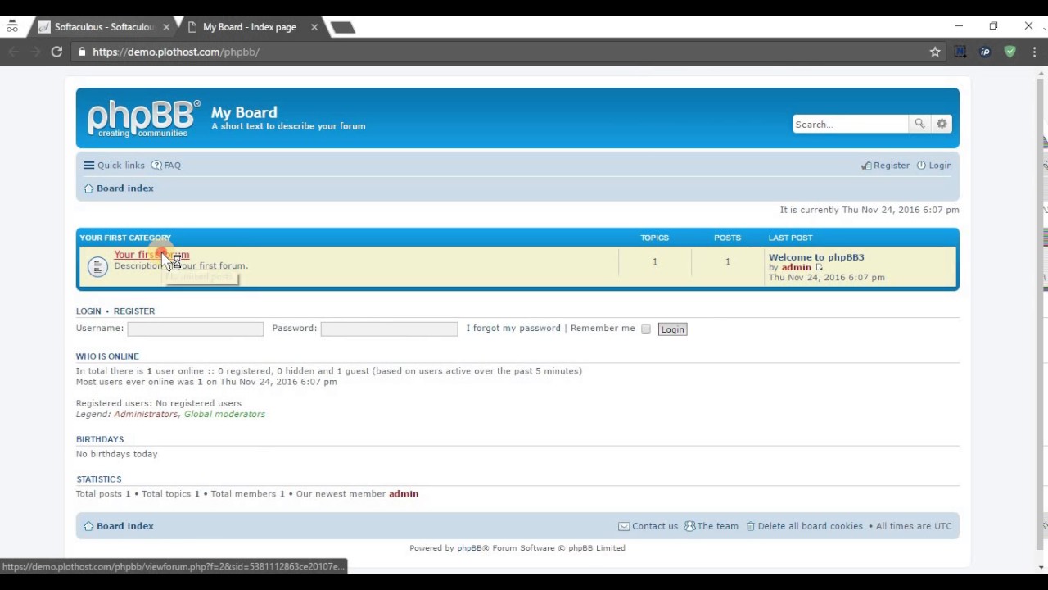Focus the Password field
The height and width of the screenshot is (590, 1048).
click(x=389, y=329)
